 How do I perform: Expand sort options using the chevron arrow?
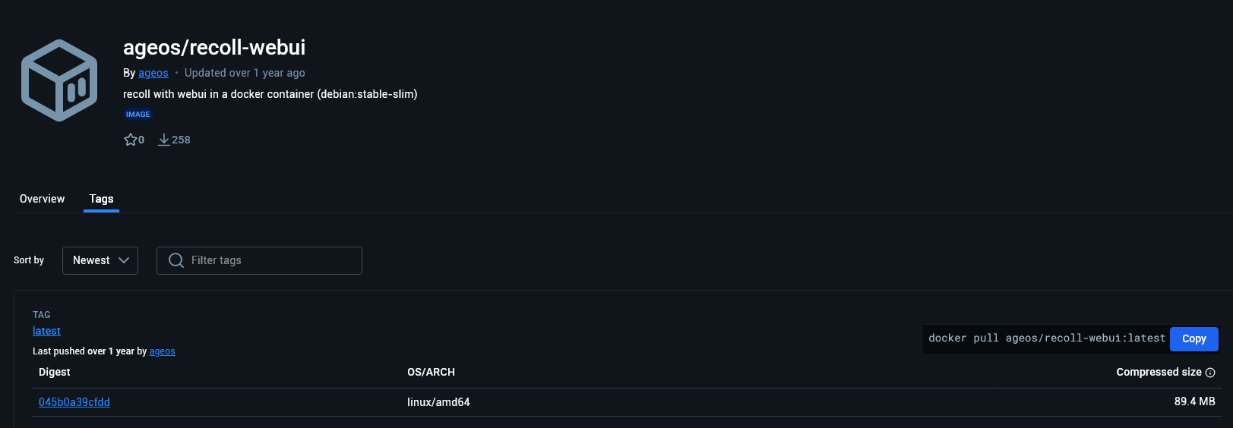pyautogui.click(x=124, y=260)
